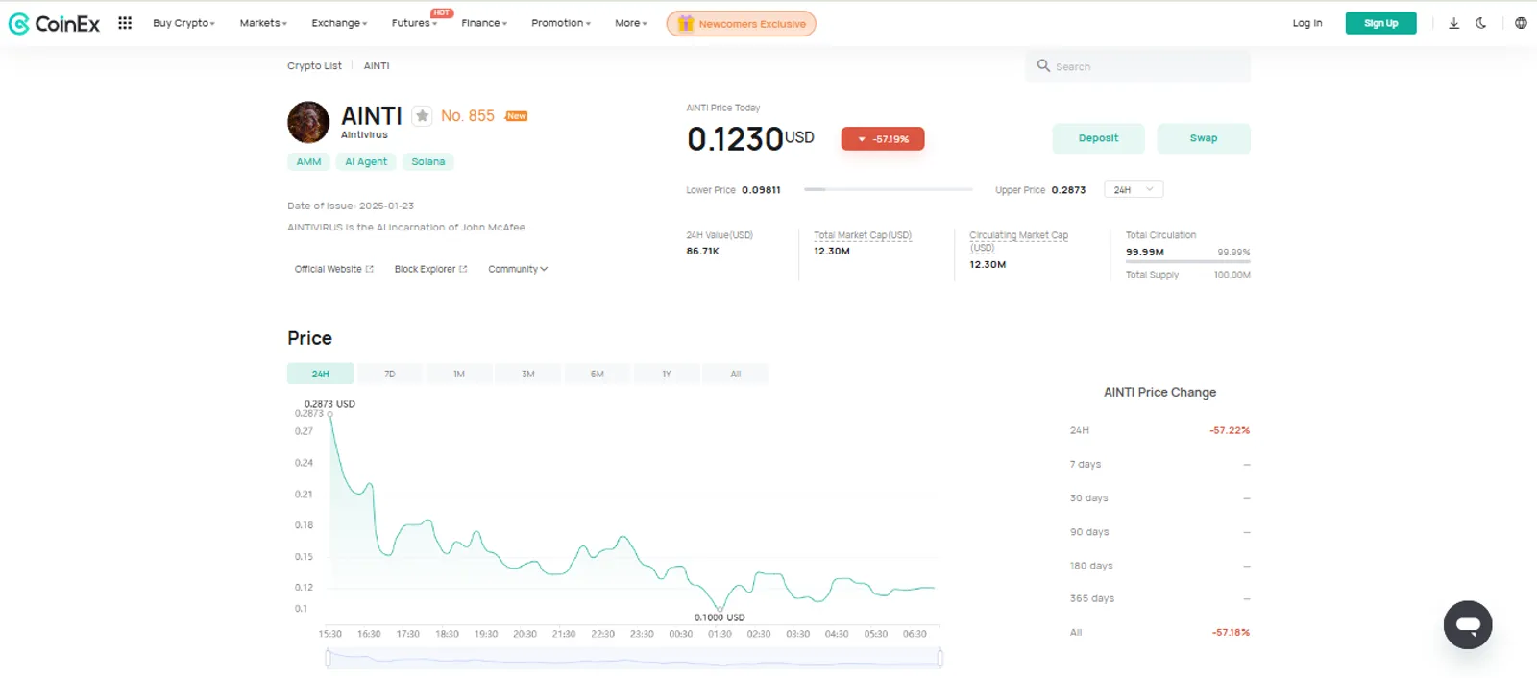This screenshot has height=678, width=1537.
Task: Click the lower-upper price range bar
Action: point(888,190)
